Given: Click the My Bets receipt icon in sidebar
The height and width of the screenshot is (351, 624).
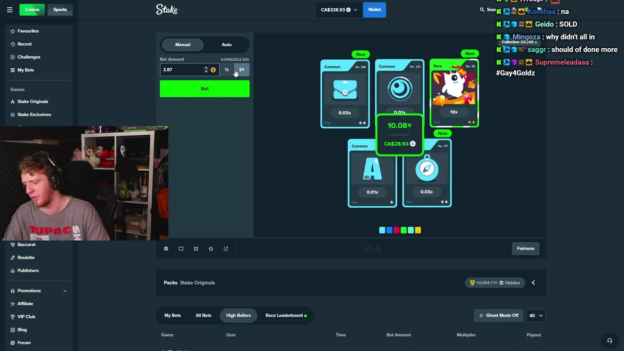Looking at the screenshot, I should 13,70.
